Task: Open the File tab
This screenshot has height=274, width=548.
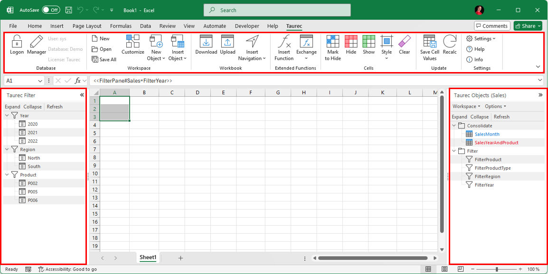Action: point(13,26)
